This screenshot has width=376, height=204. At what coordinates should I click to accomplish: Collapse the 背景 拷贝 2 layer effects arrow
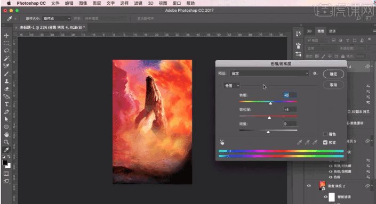tap(372, 186)
